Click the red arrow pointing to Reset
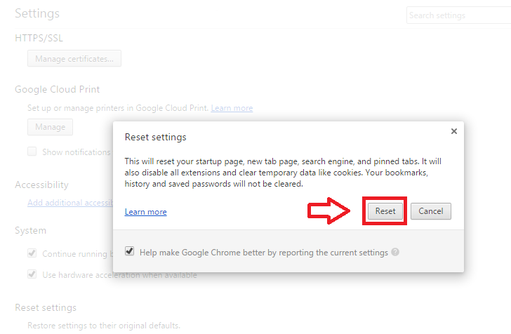 (x=329, y=211)
